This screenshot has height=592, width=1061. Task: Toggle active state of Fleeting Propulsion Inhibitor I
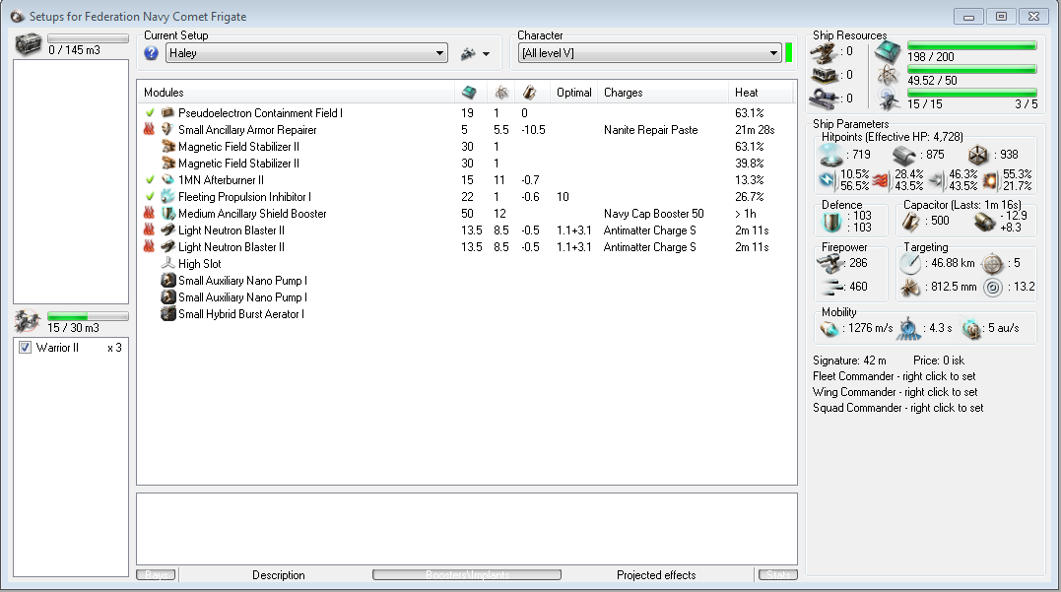[x=150, y=197]
